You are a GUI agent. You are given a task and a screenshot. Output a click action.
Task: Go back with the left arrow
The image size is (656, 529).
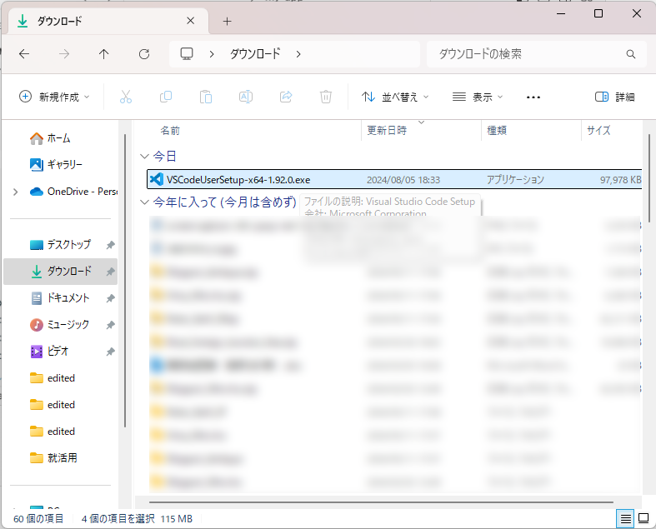point(24,54)
